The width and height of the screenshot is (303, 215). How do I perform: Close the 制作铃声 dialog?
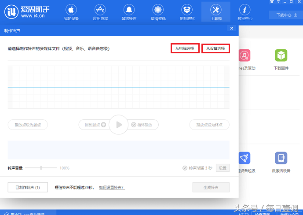click(x=232, y=29)
